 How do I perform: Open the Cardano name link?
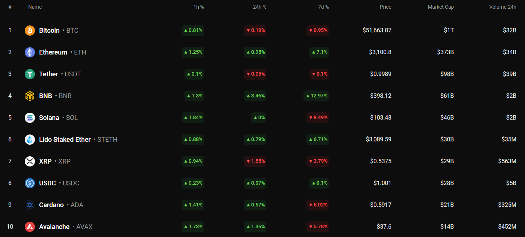coord(51,205)
